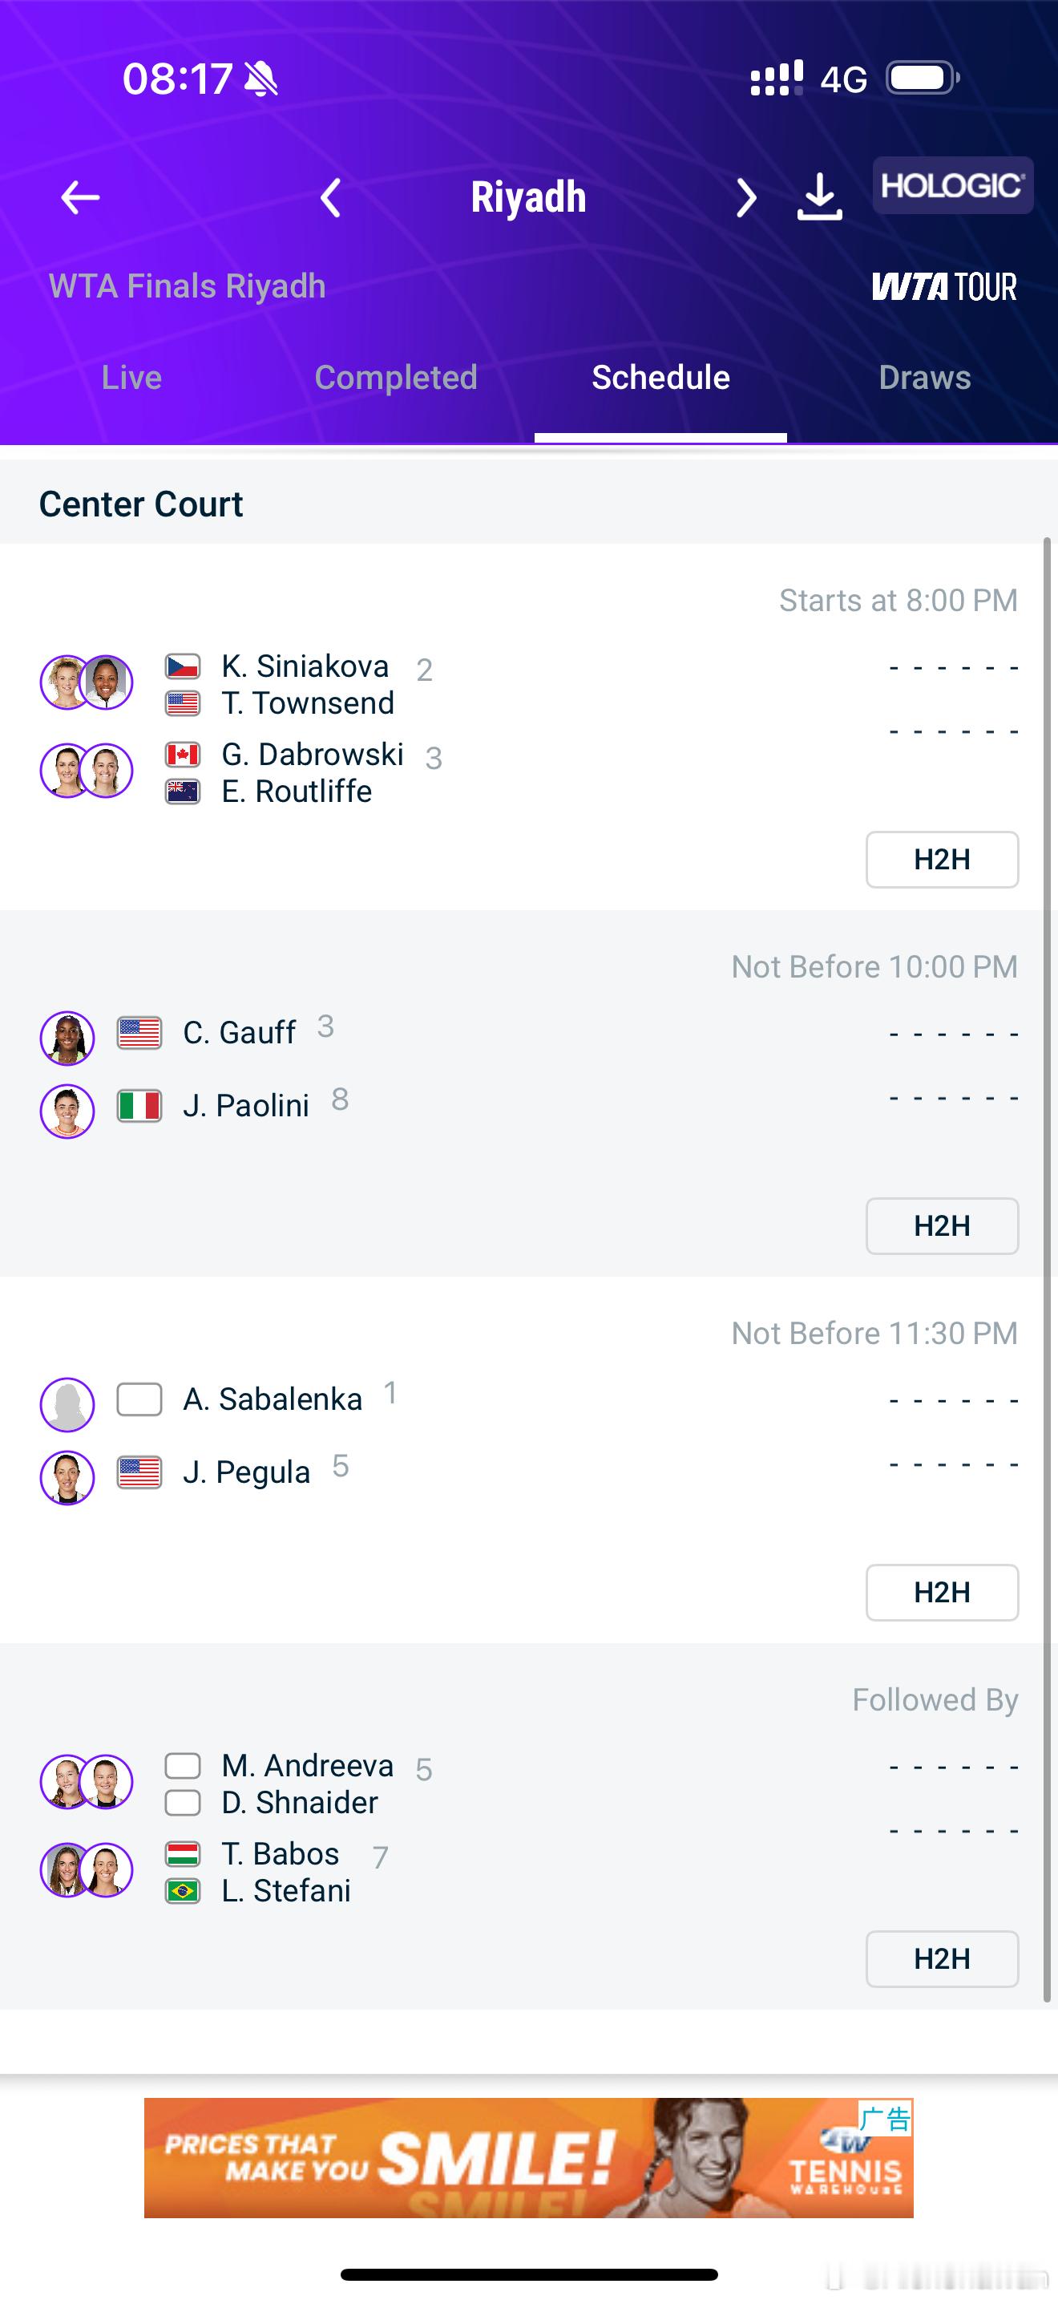1058x2300 pixels.
Task: Go to next tournament with right chevron
Action: (x=745, y=197)
